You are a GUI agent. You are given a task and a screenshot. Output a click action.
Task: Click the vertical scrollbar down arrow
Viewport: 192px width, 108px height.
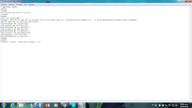click(x=191, y=99)
